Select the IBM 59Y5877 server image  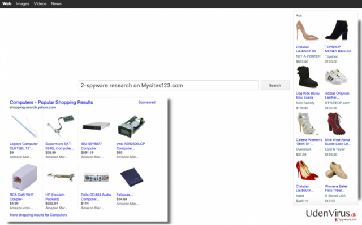point(96,126)
